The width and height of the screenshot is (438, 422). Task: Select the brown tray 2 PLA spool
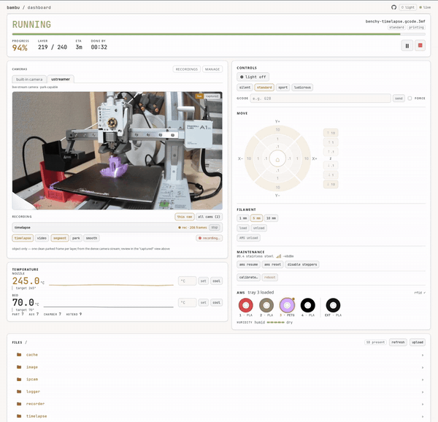tap(266, 305)
